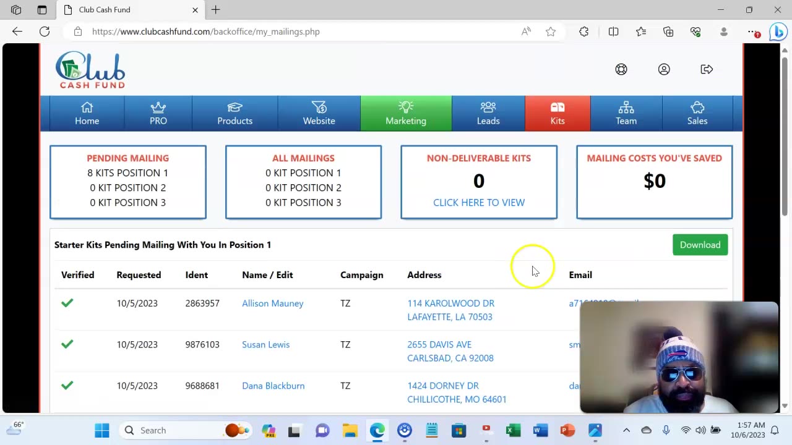Image resolution: width=792 pixels, height=445 pixels.
Task: Go to the Leads section
Action: click(x=488, y=114)
